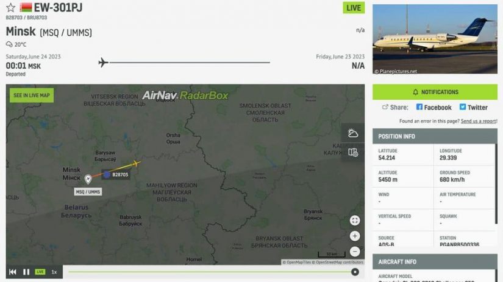Image resolution: width=503 pixels, height=282 pixels.
Task: Enter fullscreen map view
Action: click(355, 220)
